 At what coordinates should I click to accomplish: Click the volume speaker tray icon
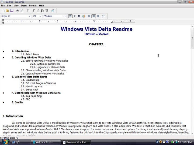(179, 142)
